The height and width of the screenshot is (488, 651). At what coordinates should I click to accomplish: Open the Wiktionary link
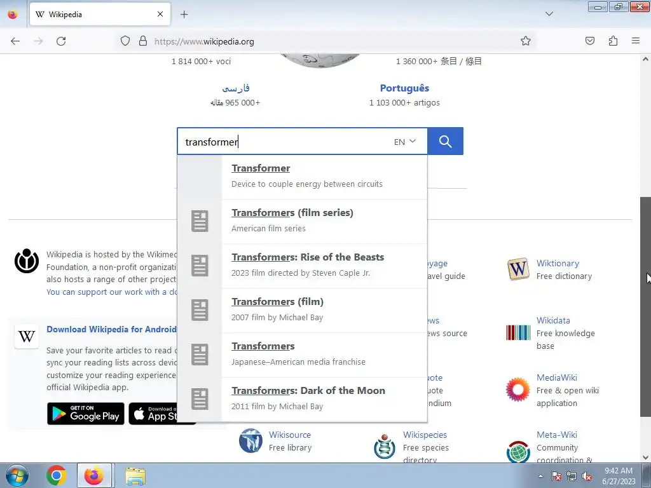pos(558,263)
